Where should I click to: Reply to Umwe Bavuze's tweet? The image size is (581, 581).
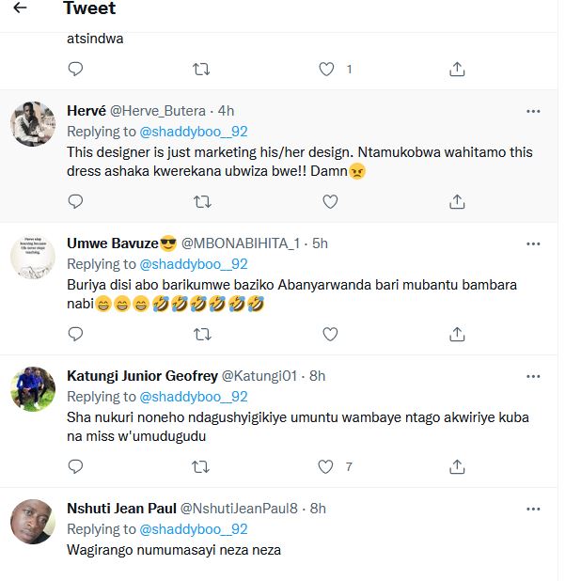pos(76,334)
